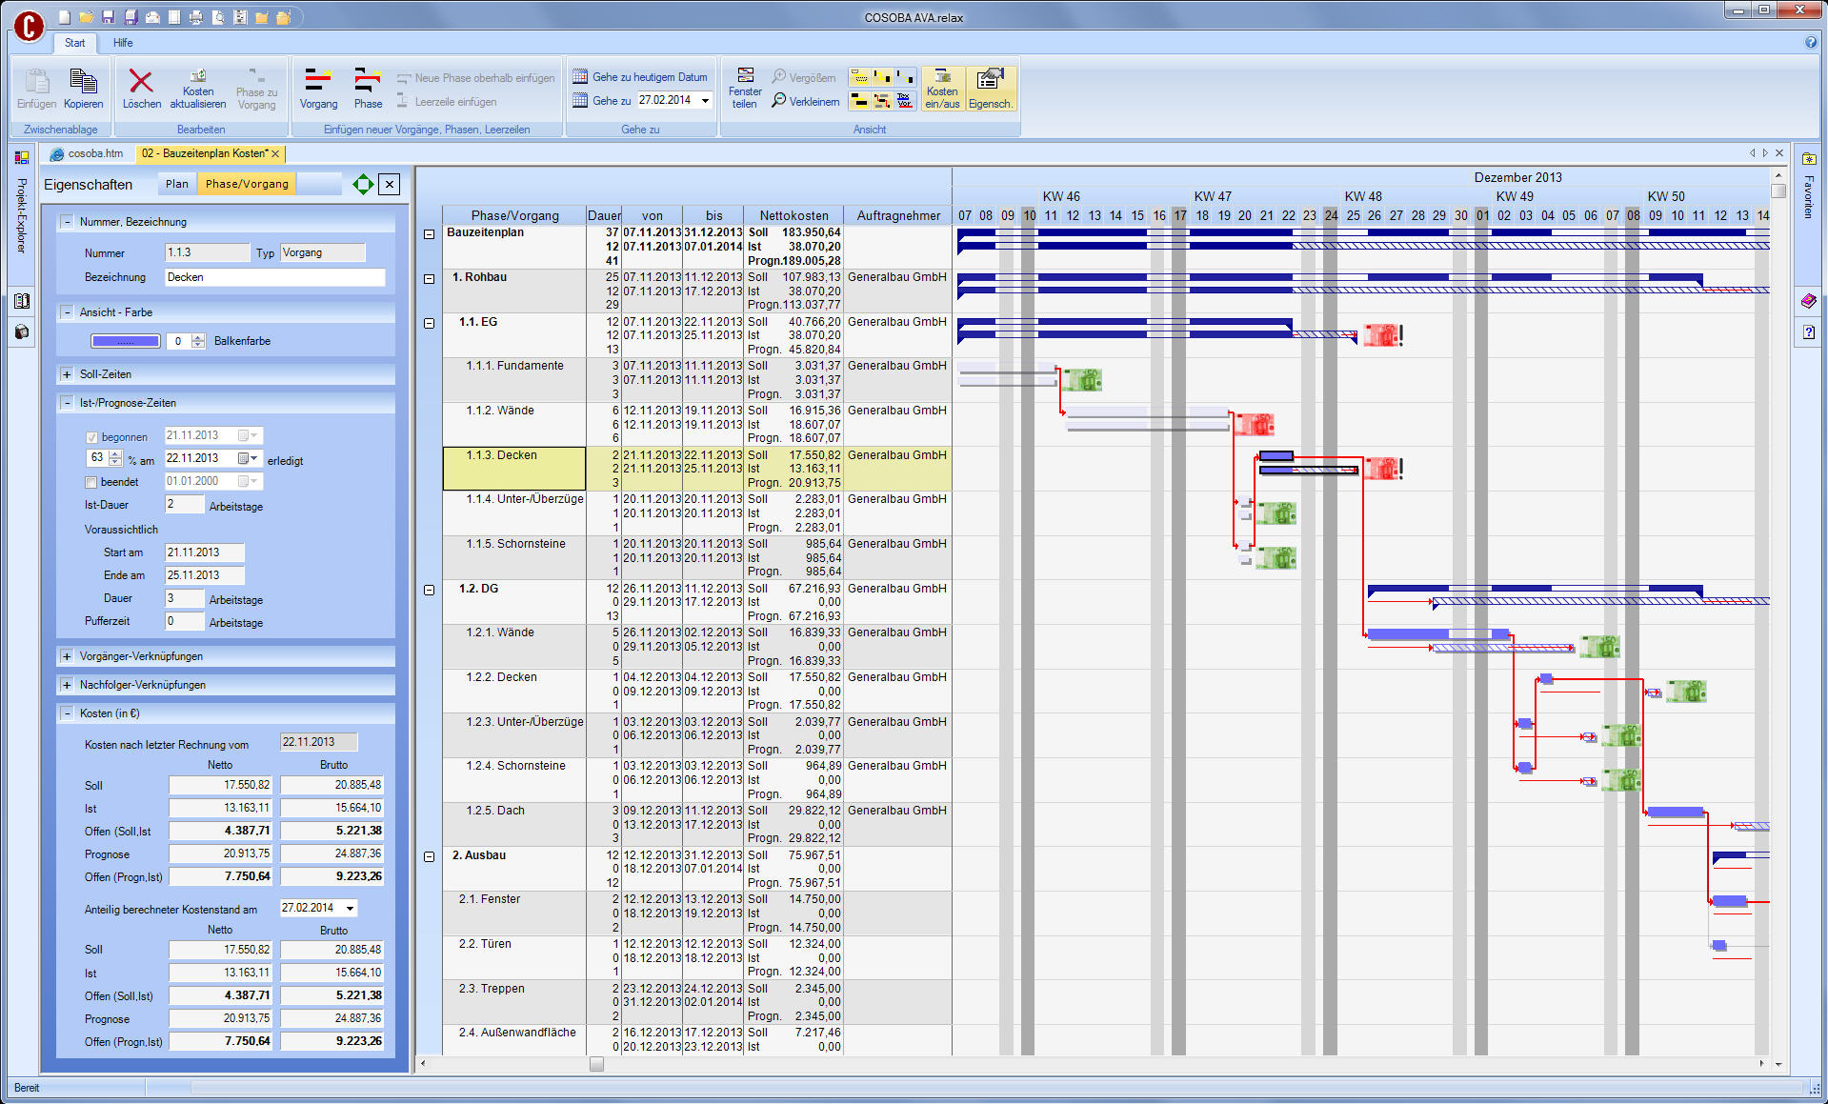Activate the Fenster teilen tool

click(745, 88)
